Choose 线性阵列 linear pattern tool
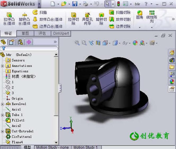This screenshot has width=176, height=149. coord(152,17)
